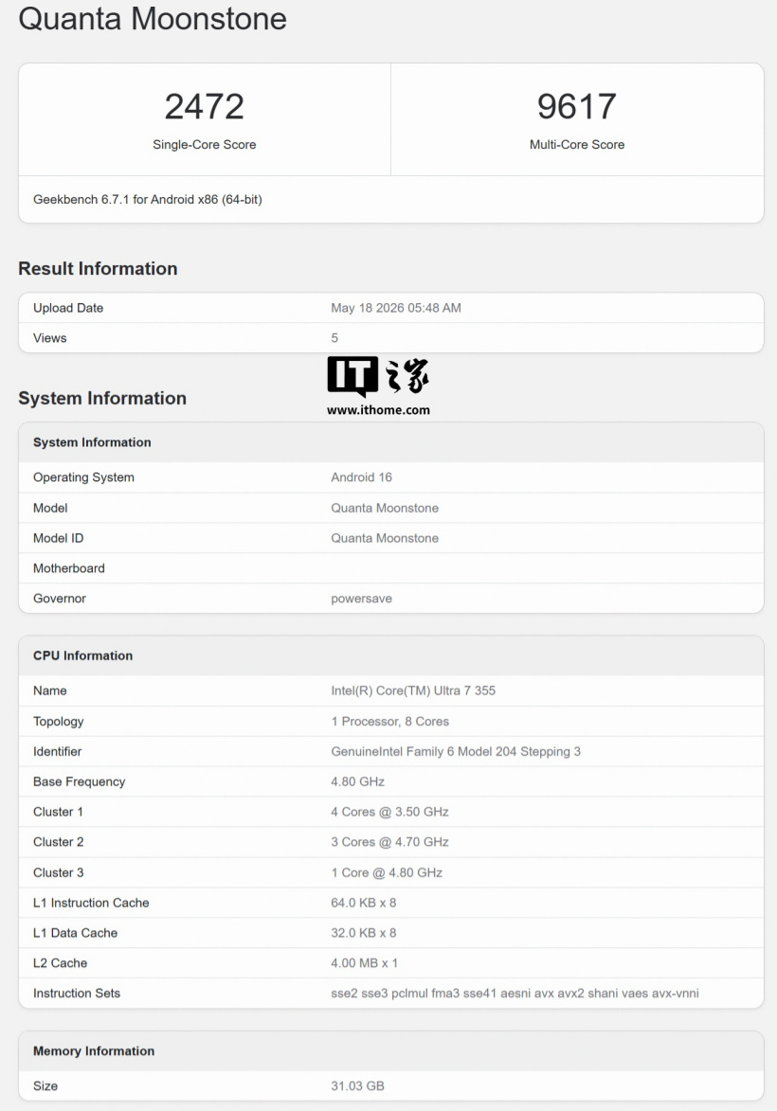Viewport: 777px width, 1111px height.
Task: Click the Model row label
Action: (x=50, y=508)
